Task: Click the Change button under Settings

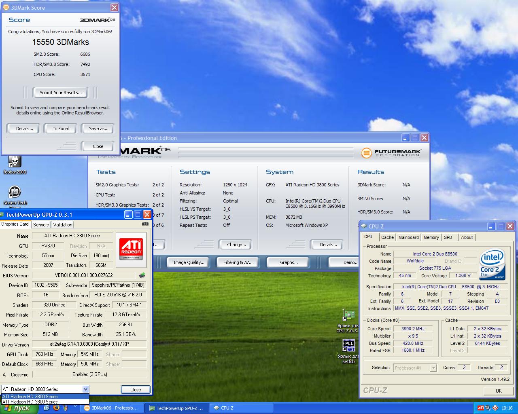Action: click(236, 245)
